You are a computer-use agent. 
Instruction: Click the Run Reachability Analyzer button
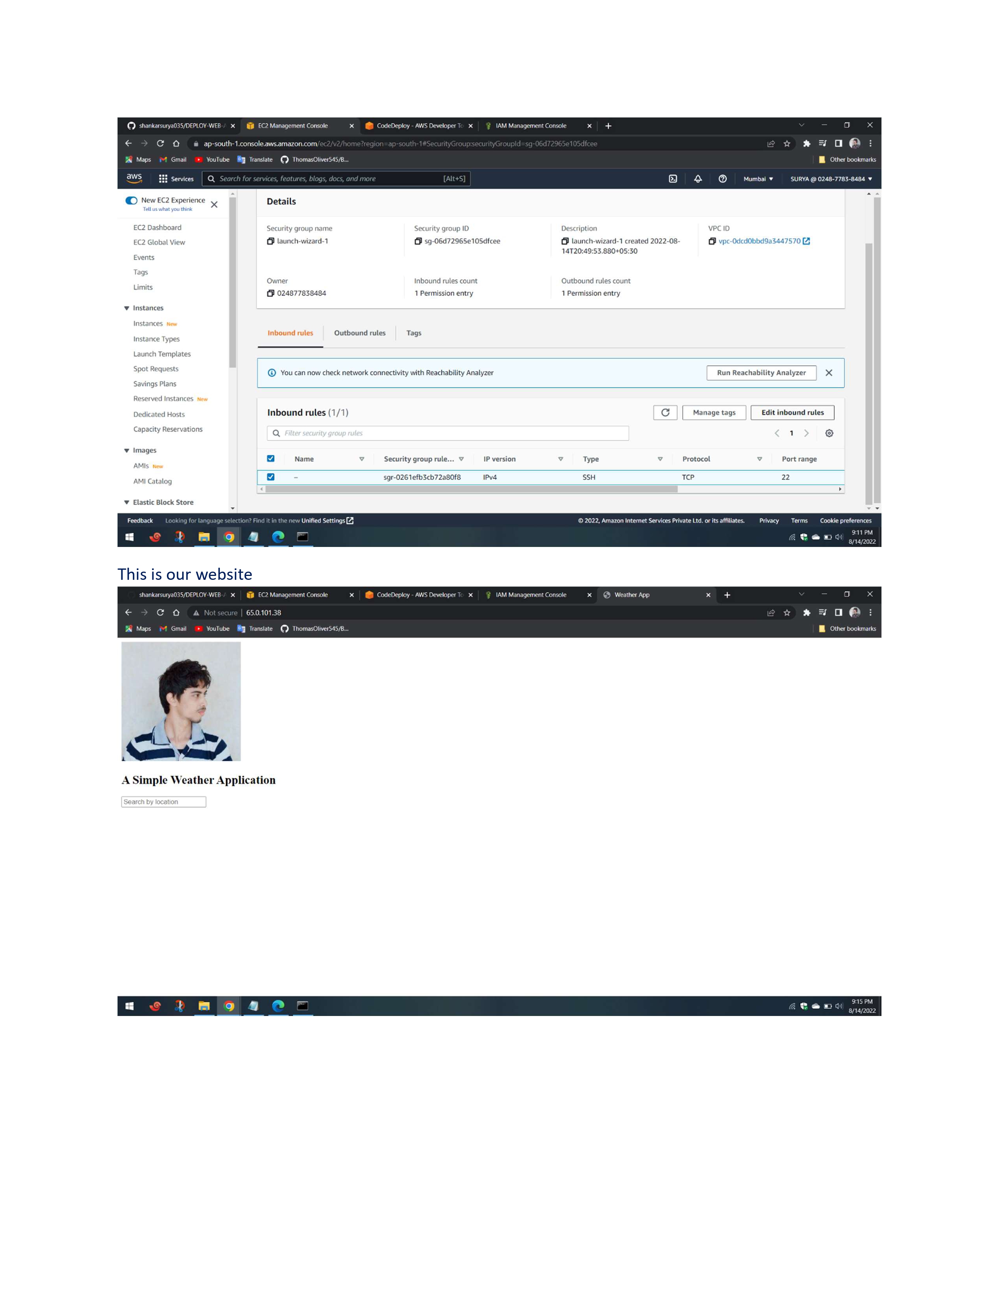click(761, 373)
